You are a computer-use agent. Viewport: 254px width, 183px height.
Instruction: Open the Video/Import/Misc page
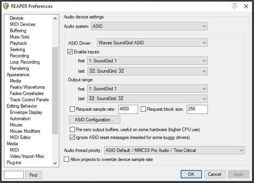pyautogui.click(x=27, y=156)
